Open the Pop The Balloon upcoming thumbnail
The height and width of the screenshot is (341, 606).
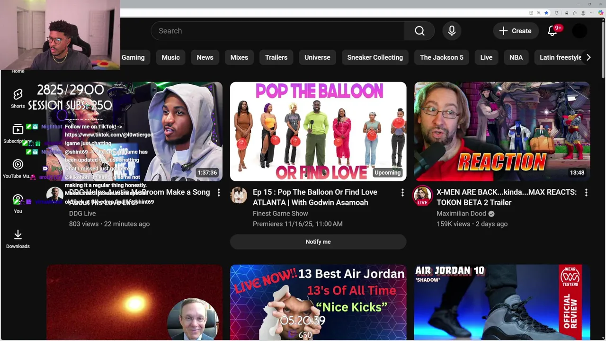point(318,131)
